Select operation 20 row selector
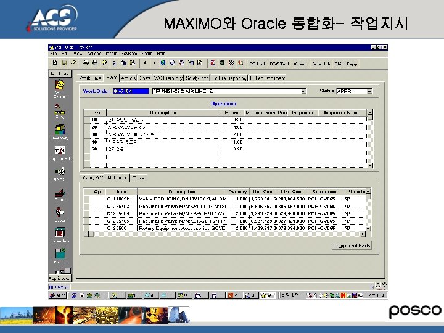The image size is (444, 333). point(87,128)
